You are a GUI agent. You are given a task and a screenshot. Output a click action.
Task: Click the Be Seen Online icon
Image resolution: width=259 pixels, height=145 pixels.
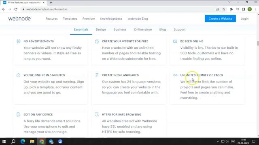pyautogui.click(x=175, y=41)
